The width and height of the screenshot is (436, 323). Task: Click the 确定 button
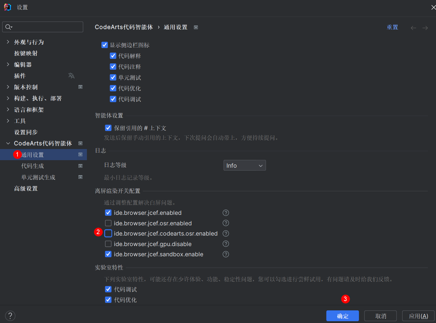point(342,316)
